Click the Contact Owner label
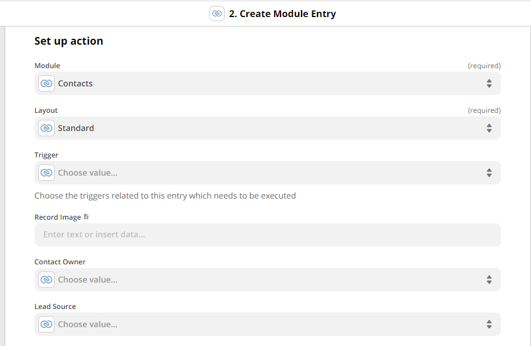Viewport: 531px width, 346px height. [x=60, y=262]
